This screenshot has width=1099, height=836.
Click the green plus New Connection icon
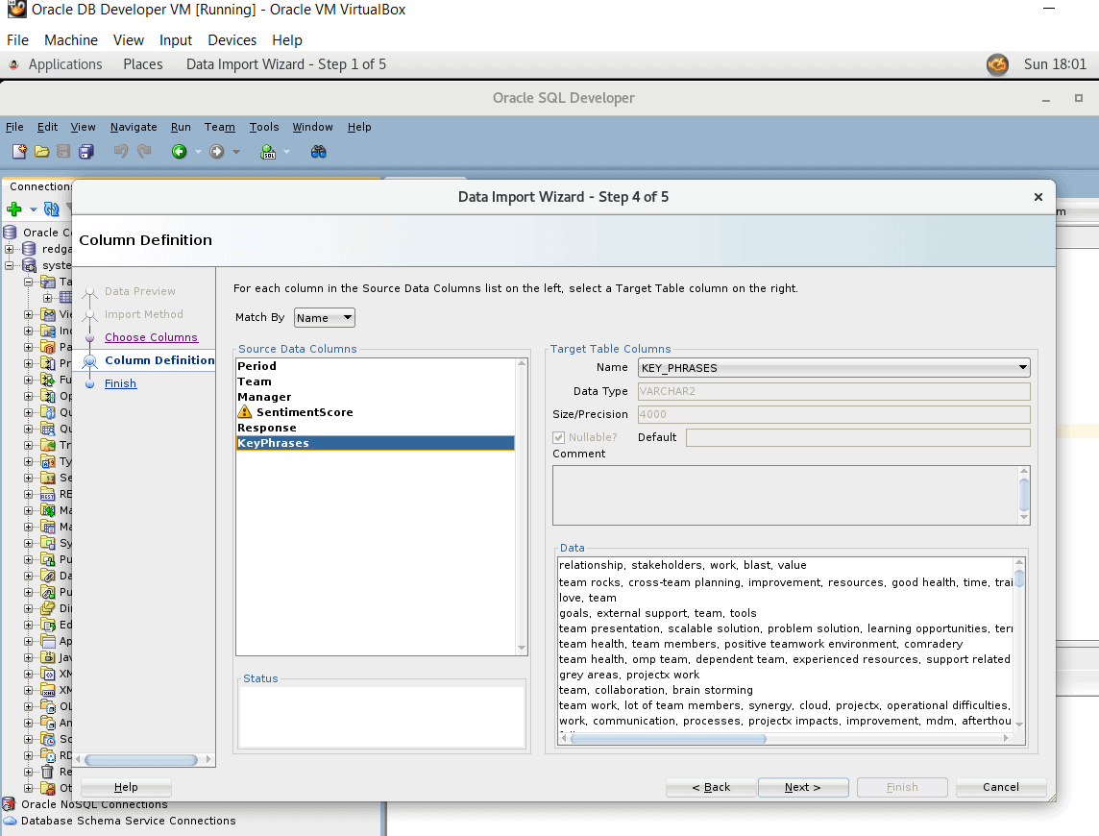[14, 209]
